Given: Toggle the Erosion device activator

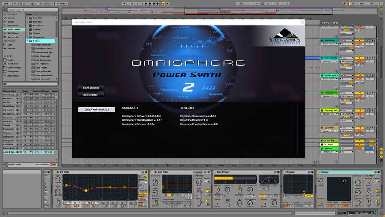Looking at the screenshot, I should [x=284, y=172].
